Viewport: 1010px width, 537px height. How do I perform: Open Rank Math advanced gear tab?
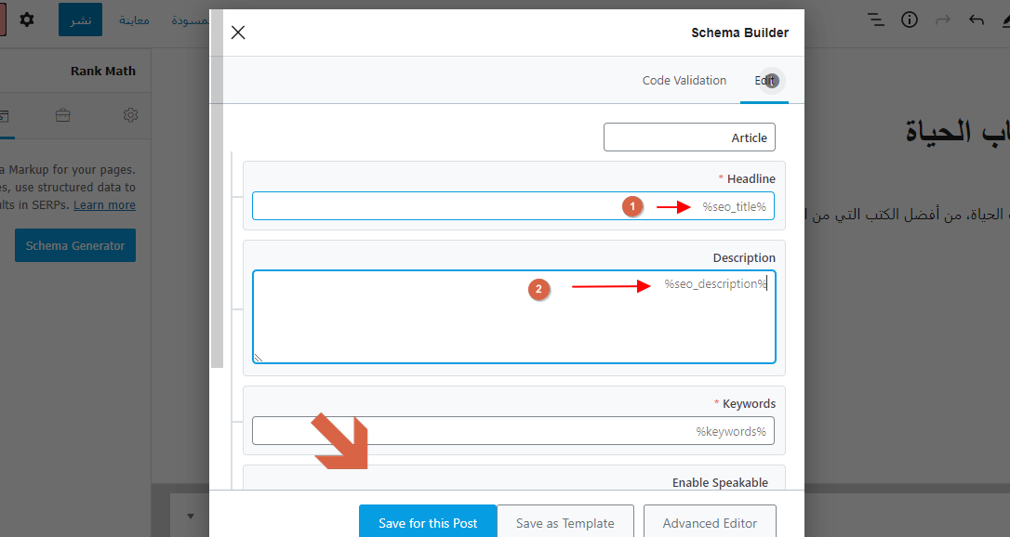coord(130,115)
